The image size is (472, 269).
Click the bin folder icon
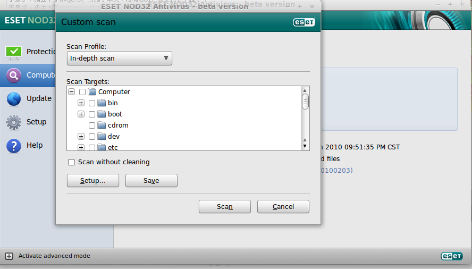click(102, 103)
